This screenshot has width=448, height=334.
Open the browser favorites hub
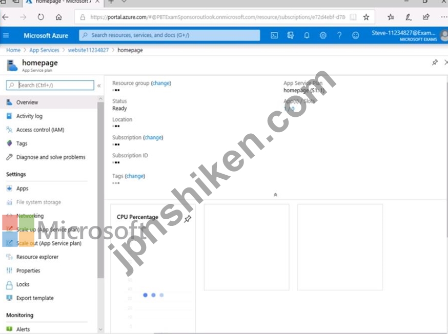click(x=391, y=17)
